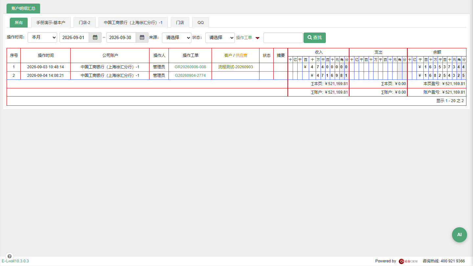Click timestamp 2026-09-03 10:48:14
This screenshot has width=473, height=266.
45,67
